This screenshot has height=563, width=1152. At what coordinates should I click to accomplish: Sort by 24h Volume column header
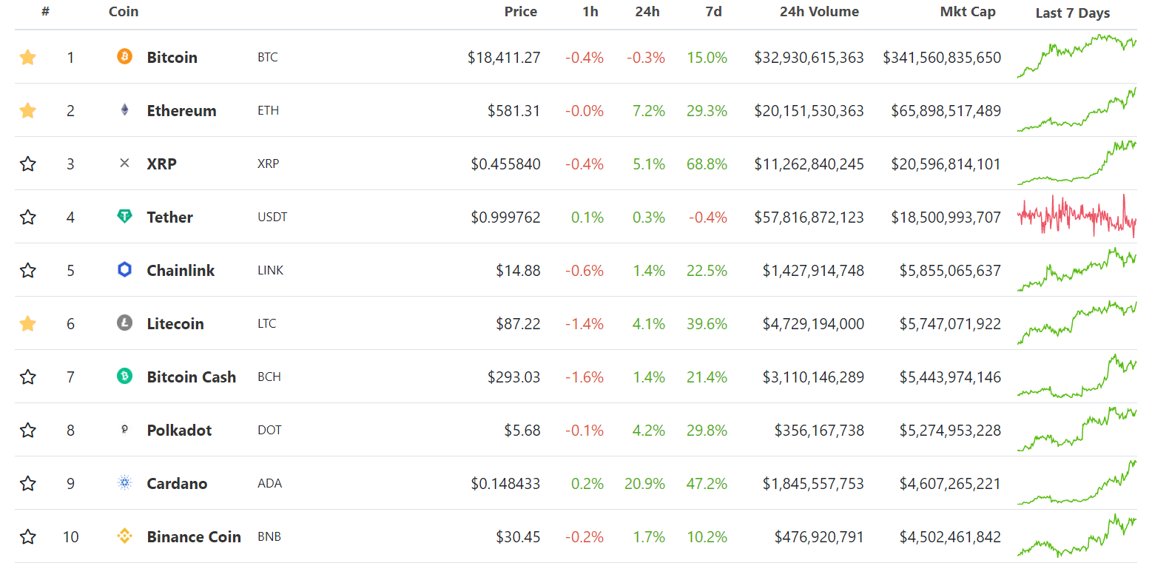(819, 12)
